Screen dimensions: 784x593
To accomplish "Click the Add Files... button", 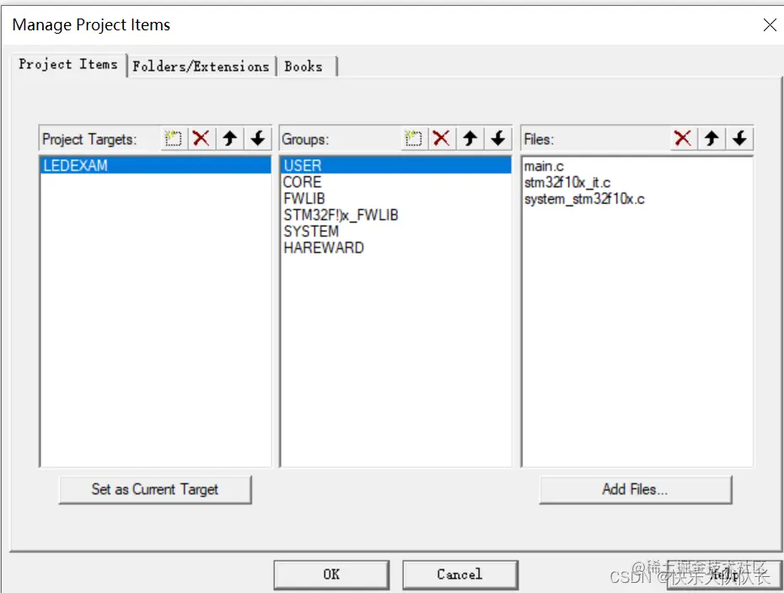I will (636, 489).
